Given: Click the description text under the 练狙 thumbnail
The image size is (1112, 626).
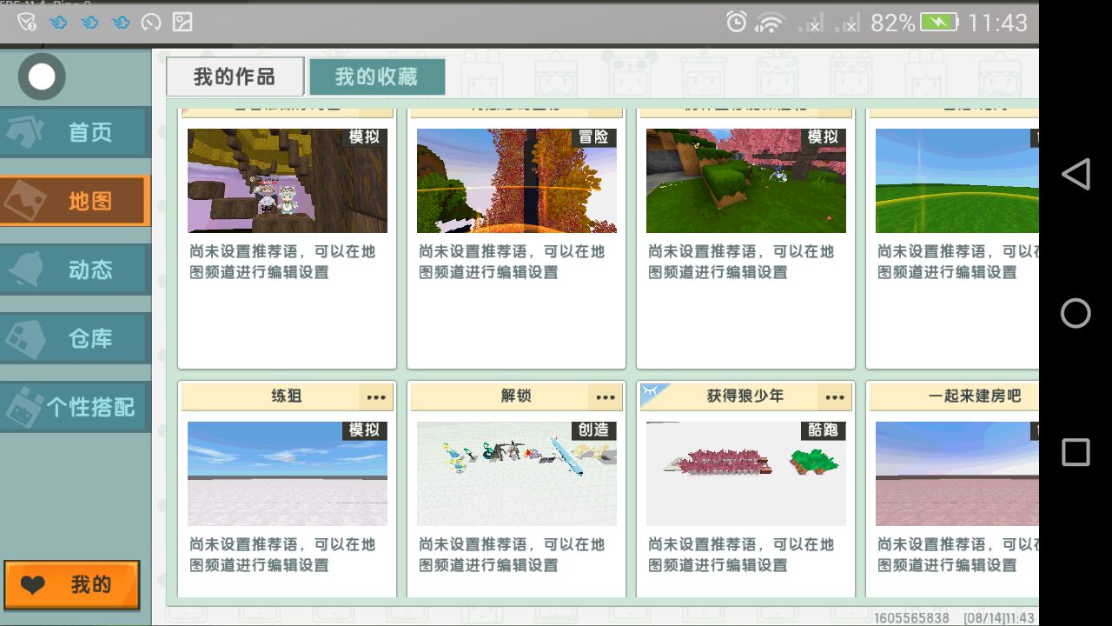Looking at the screenshot, I should (x=282, y=555).
